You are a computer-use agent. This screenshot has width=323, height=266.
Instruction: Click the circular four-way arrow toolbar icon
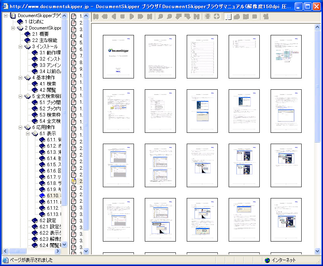pyautogui.click(x=217, y=16)
